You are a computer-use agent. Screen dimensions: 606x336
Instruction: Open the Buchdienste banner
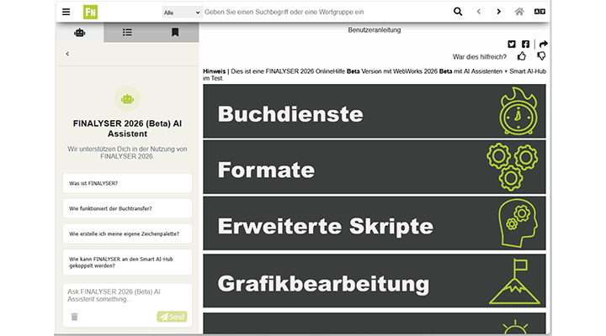click(374, 111)
